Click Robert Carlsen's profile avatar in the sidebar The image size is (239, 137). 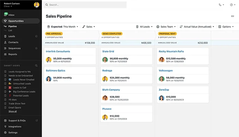coord(37,5)
